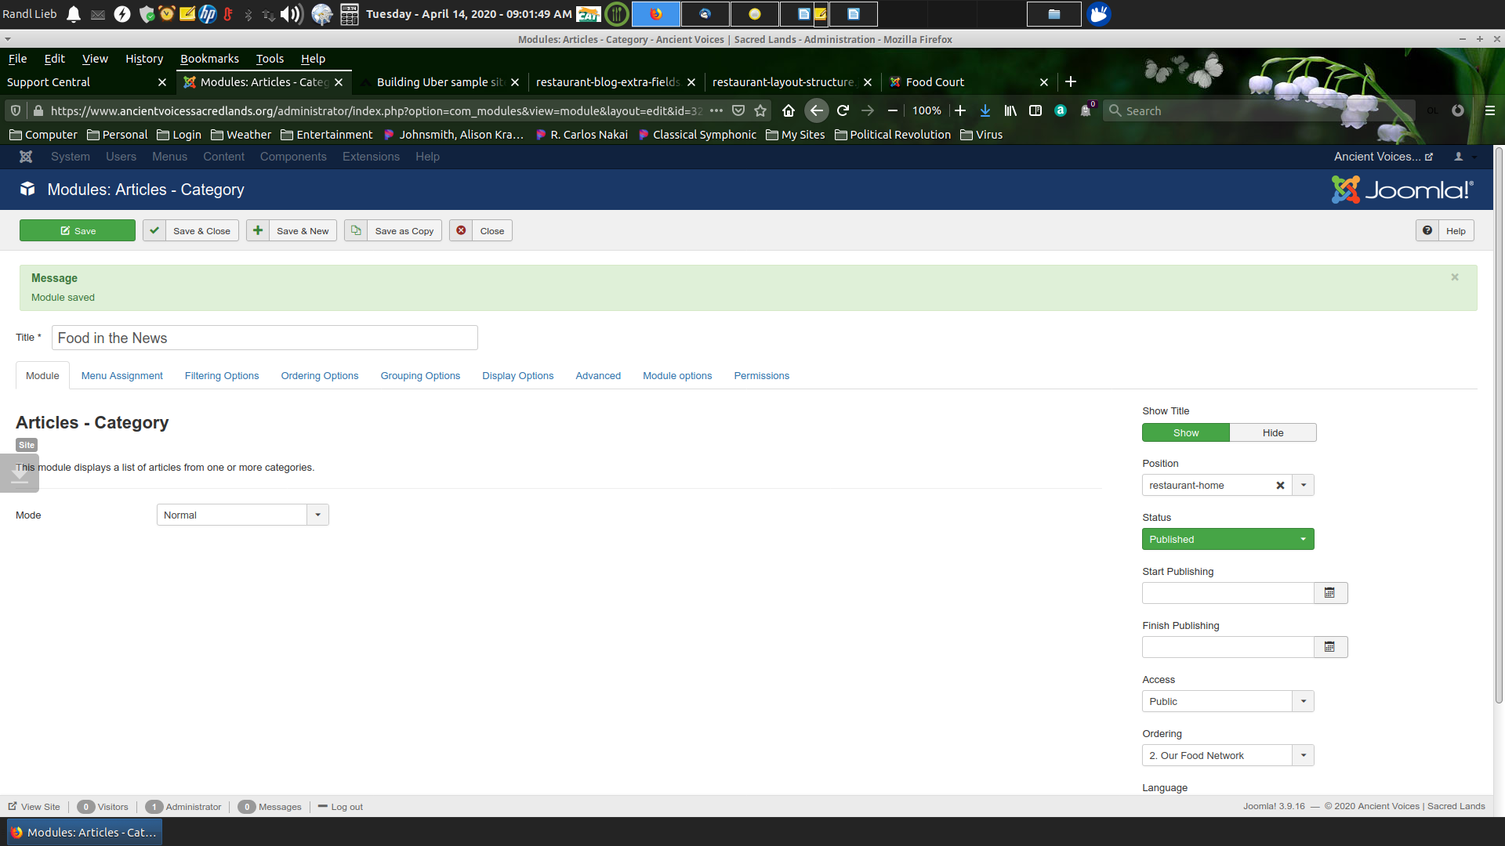Click the Save & Close button
Image resolution: width=1505 pixels, height=846 pixels.
(190, 231)
